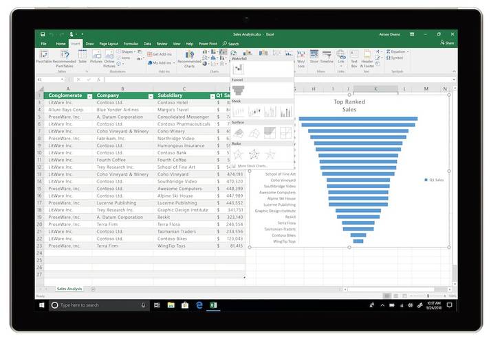Click the Win/Loss sparkline button
The width and height of the screenshot is (491, 343).
301,59
